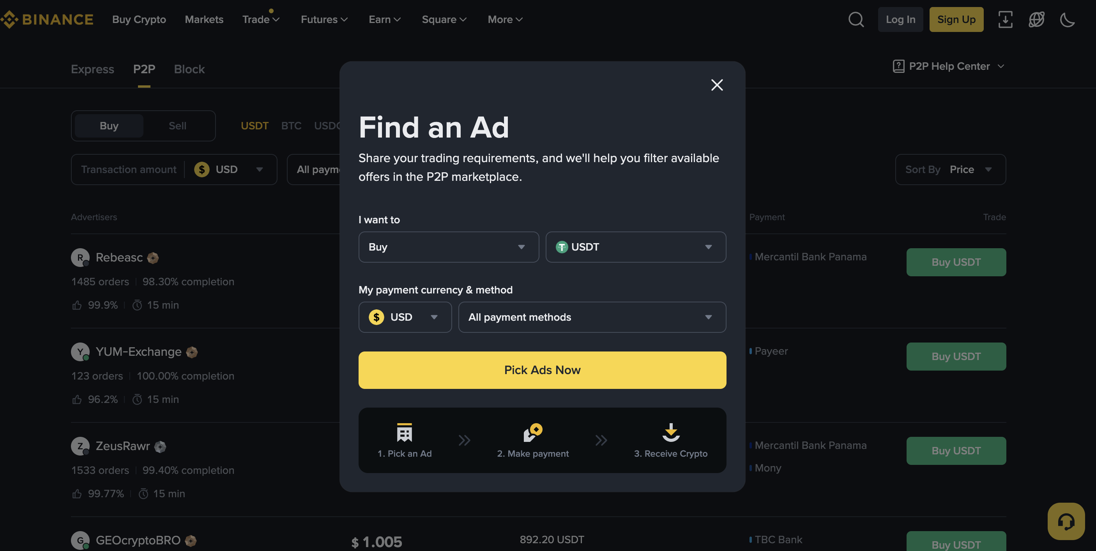Click Rebeasc's advertiser avatar
This screenshot has height=551, width=1096.
click(80, 258)
